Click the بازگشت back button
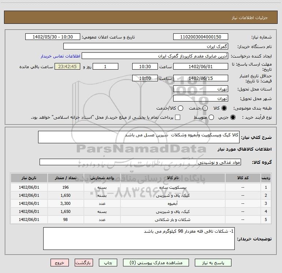282x273 pixels. (x=84, y=263)
